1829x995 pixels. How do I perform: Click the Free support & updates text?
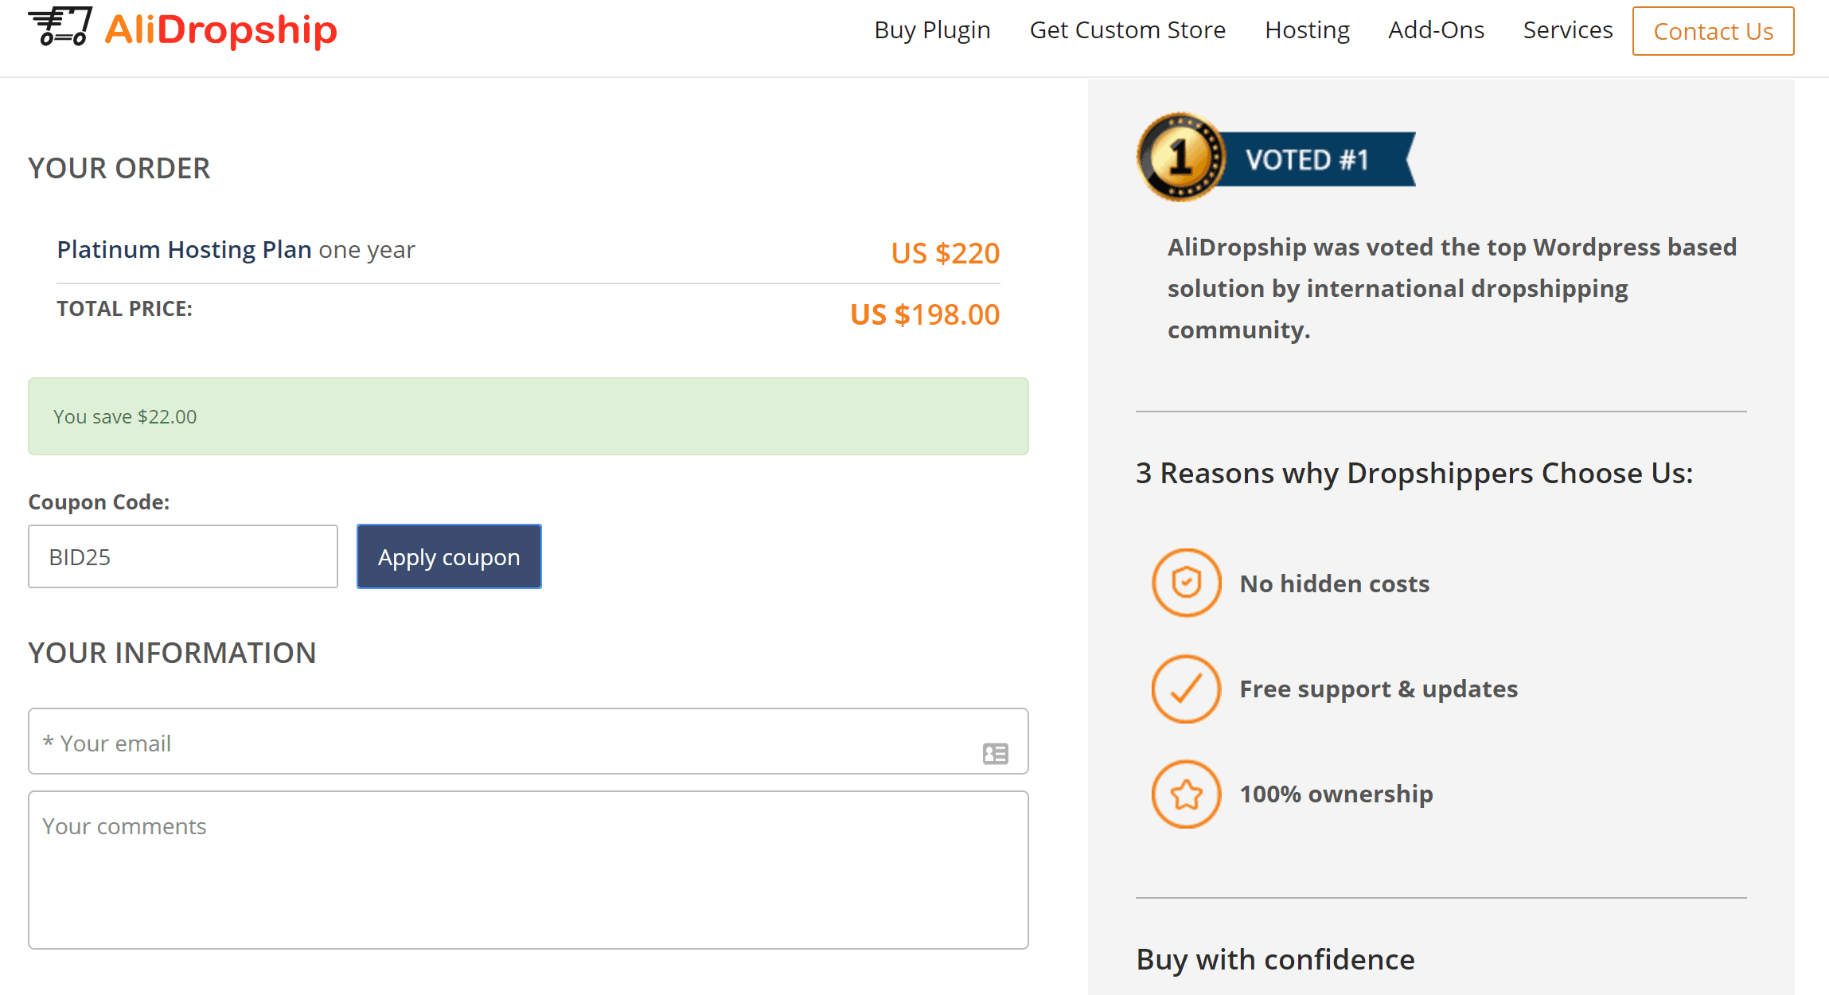pos(1379,689)
